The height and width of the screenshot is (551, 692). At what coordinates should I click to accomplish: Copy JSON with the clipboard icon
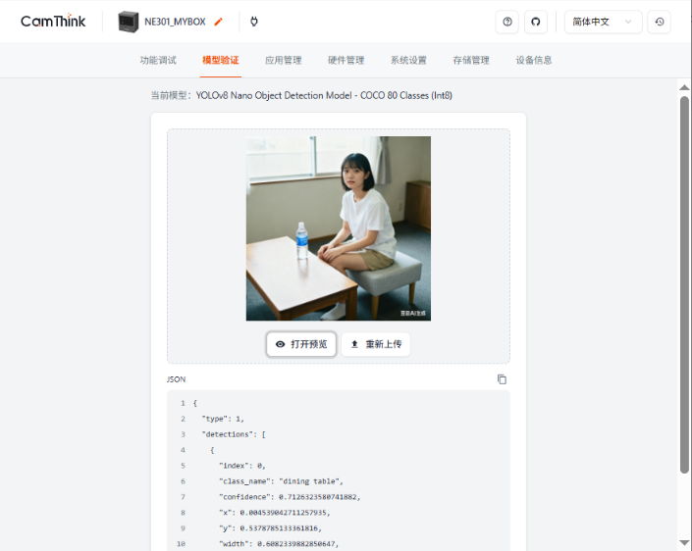(502, 379)
